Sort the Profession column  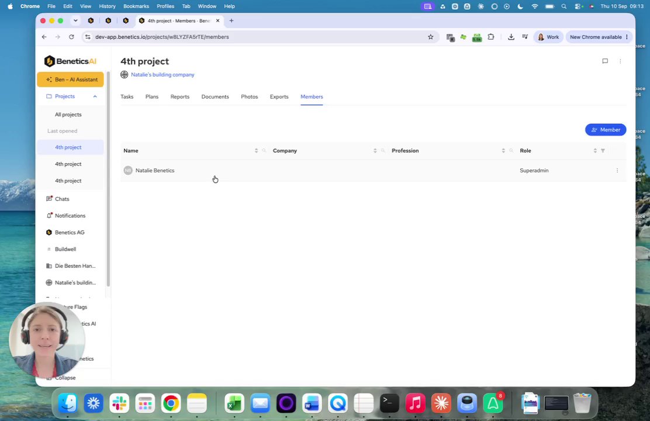[x=503, y=150]
